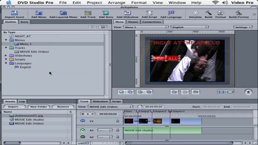258x145 pixels.
Task: Click the fourth arrange-order icon below the menu canvas
Action: tap(149, 92)
